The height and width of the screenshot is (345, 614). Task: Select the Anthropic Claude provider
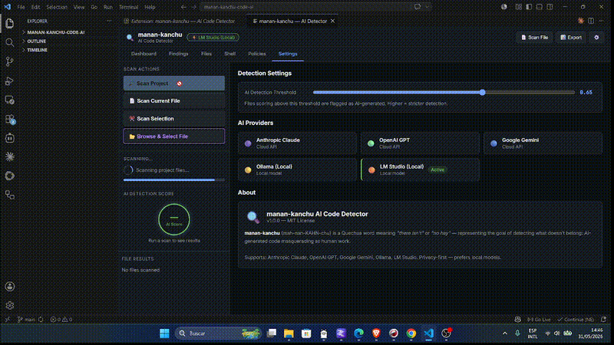(x=297, y=143)
